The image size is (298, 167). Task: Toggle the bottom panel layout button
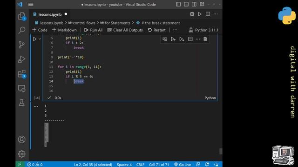click(186, 4)
